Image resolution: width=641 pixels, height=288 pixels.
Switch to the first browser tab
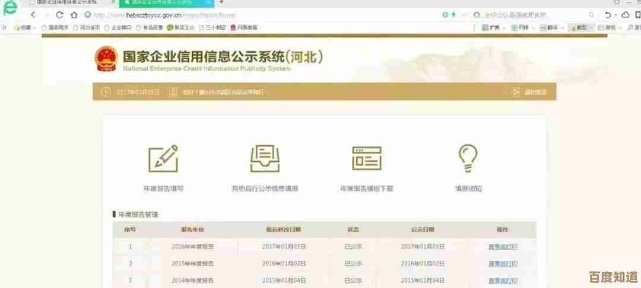coord(72,2)
